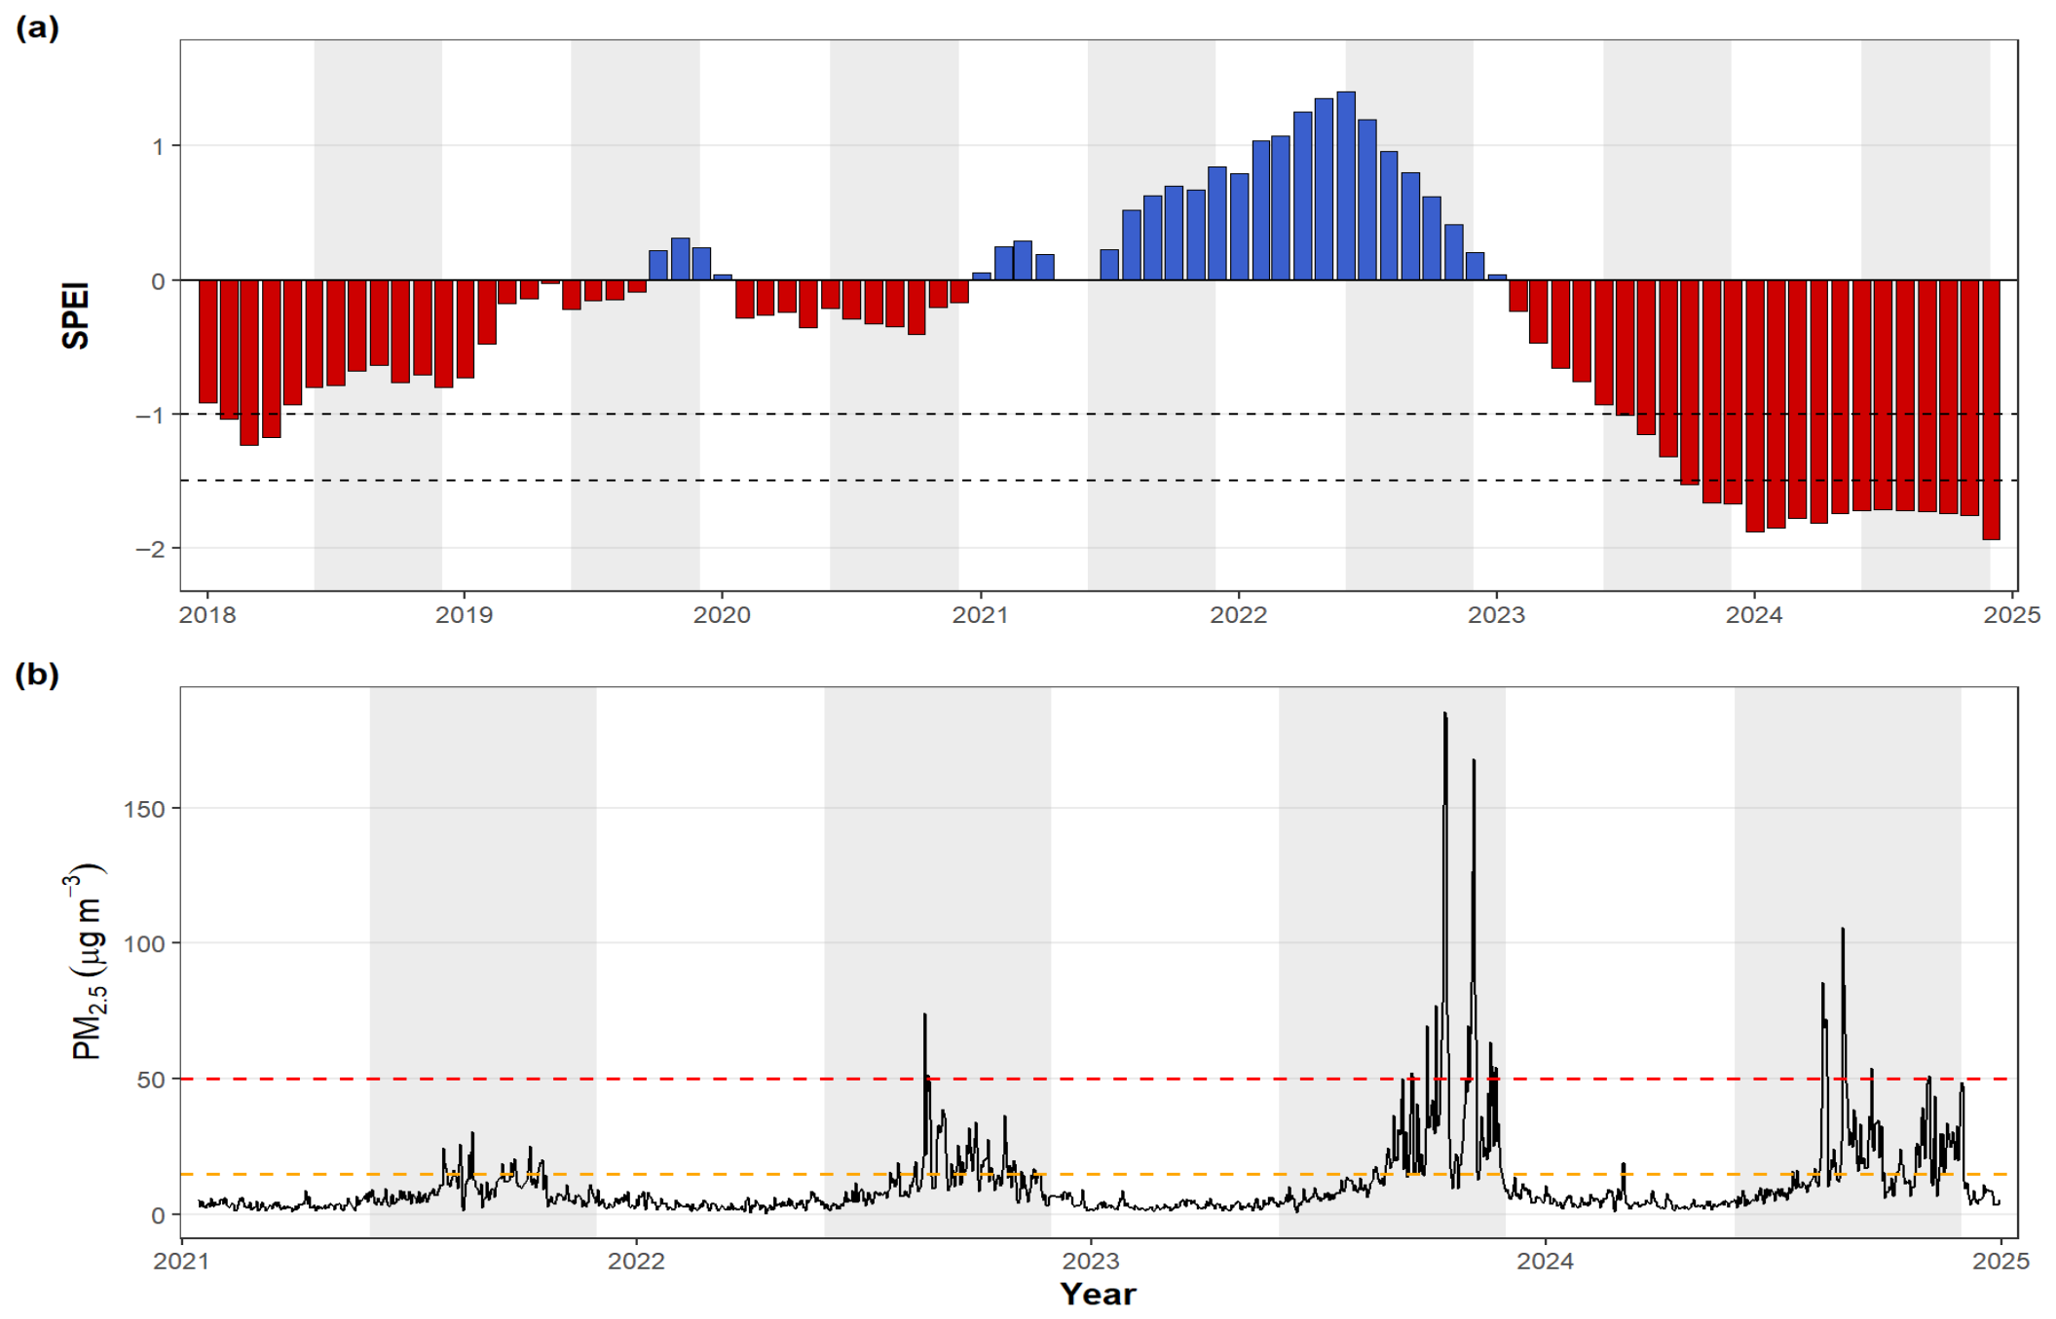Select the 2023 tick label in panel (b)
This screenshot has height=1319, width=2056.
click(x=1091, y=1262)
